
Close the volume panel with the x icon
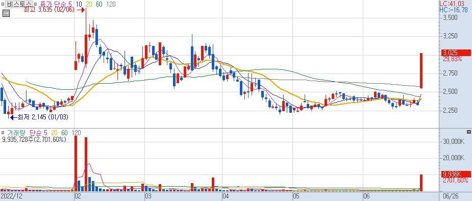point(468,132)
